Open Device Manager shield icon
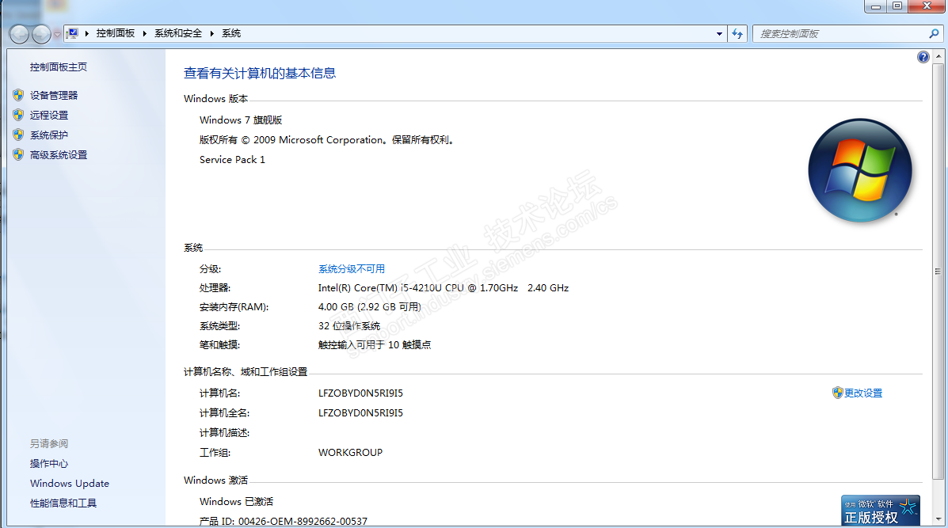Viewport: 948px width, 528px height. pos(18,95)
